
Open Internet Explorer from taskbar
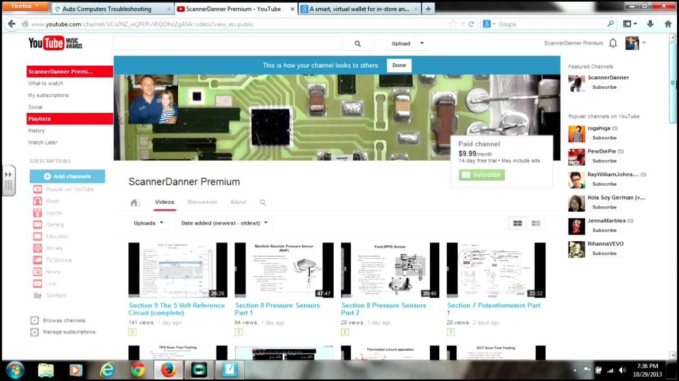107,370
